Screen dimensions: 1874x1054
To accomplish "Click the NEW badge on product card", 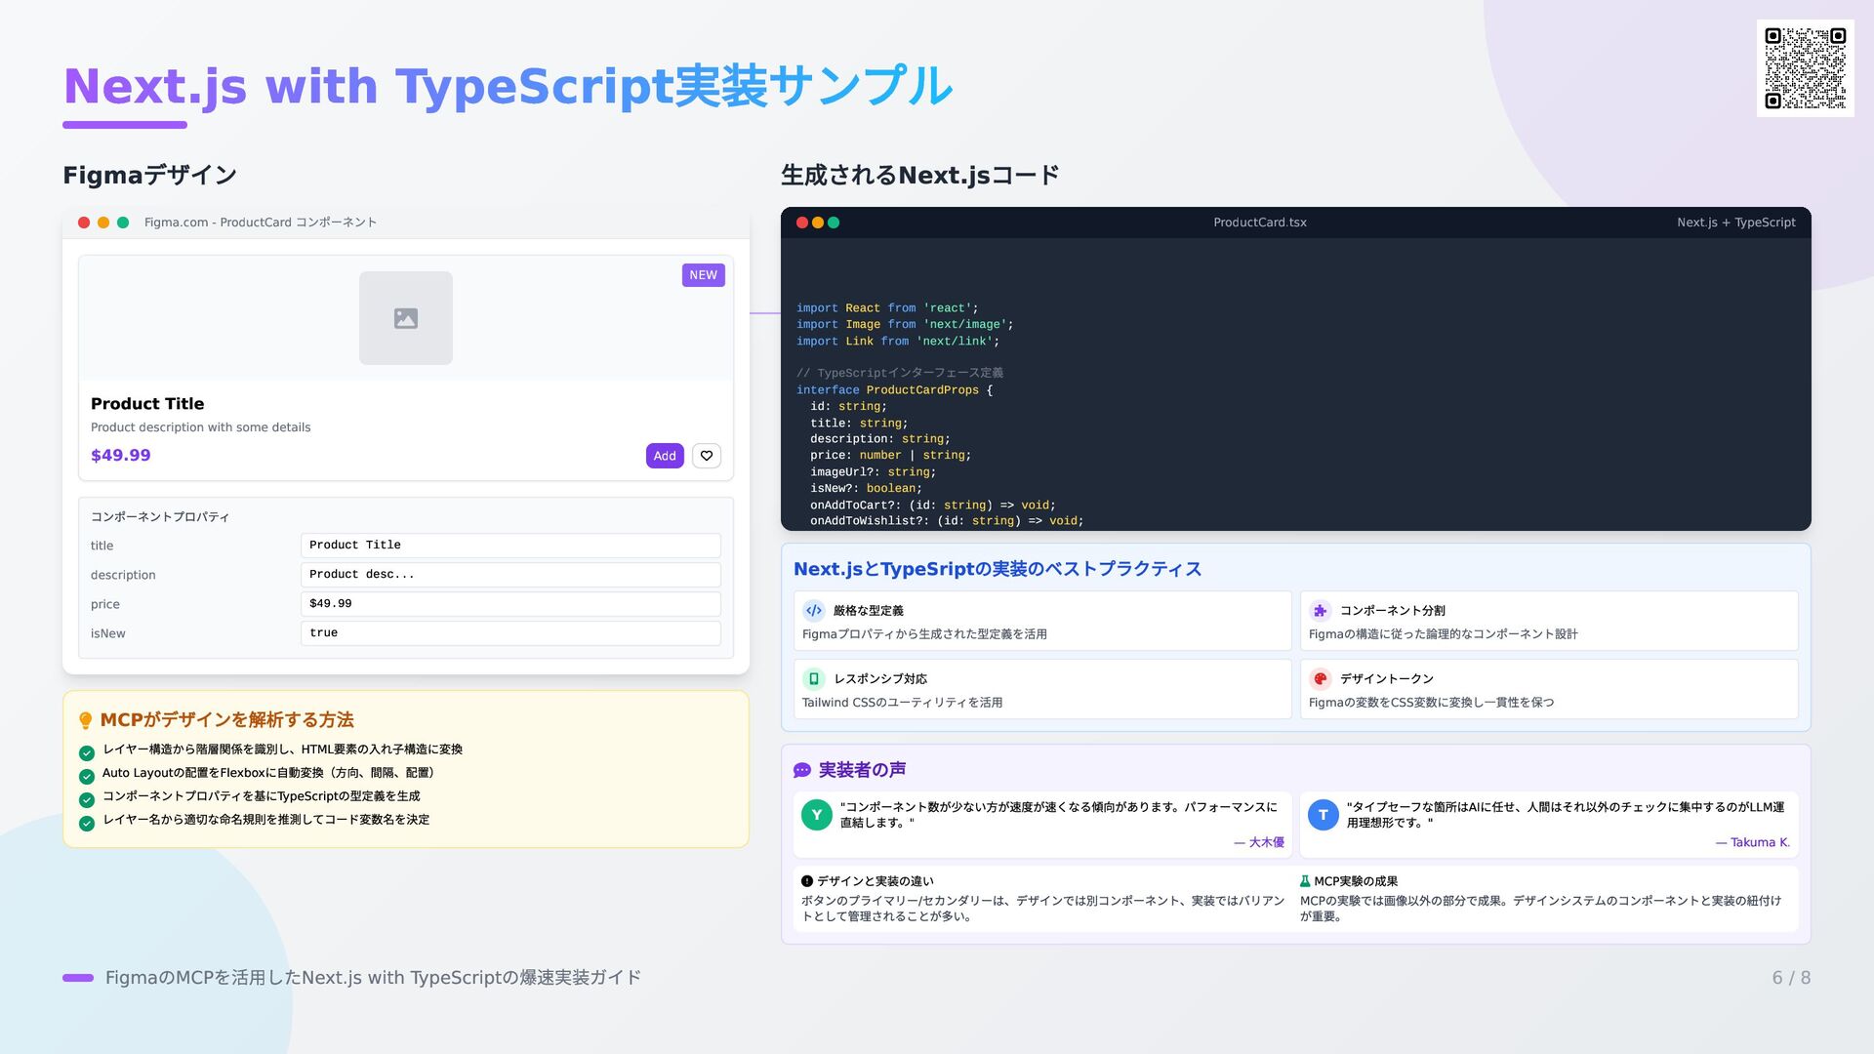I will pyautogui.click(x=703, y=275).
